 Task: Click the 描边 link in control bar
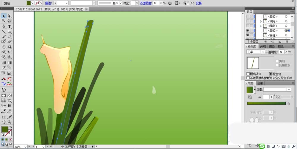pos(48,3)
